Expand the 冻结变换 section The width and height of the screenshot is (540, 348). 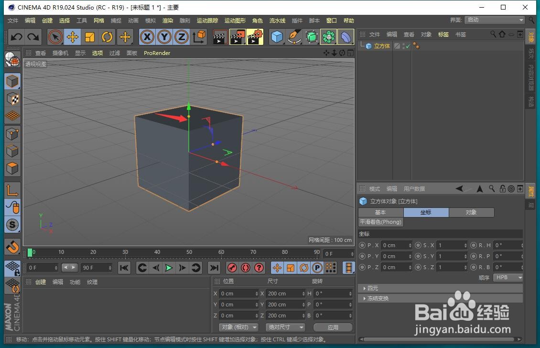coord(441,298)
